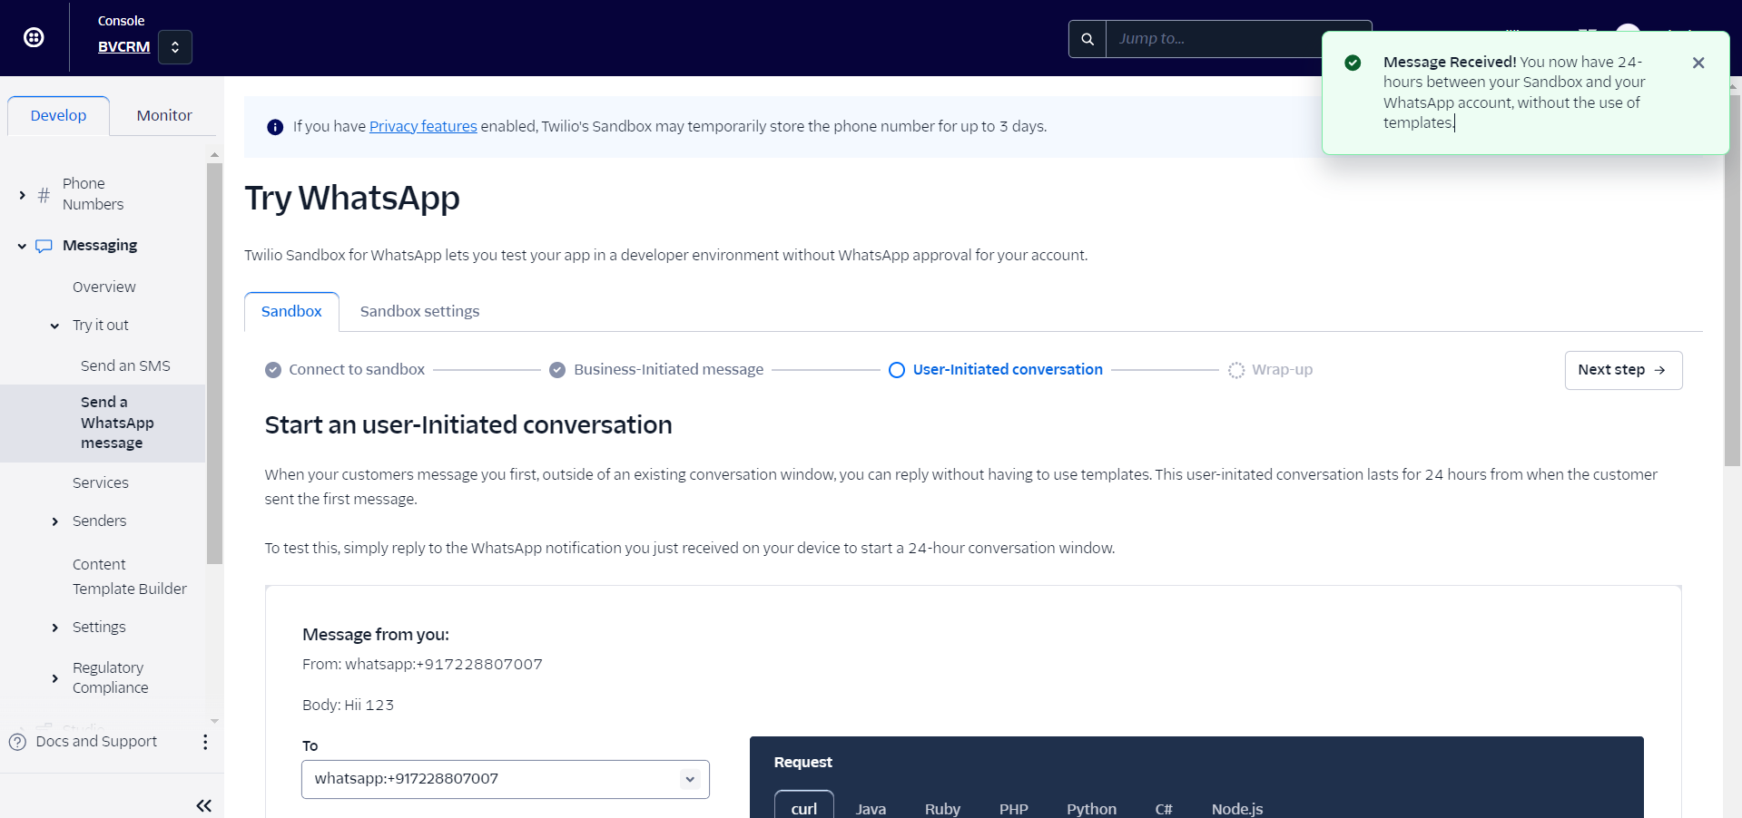Viewport: 1742px width, 818px height.
Task: Switch to the Monitor tab
Action: [164, 115]
